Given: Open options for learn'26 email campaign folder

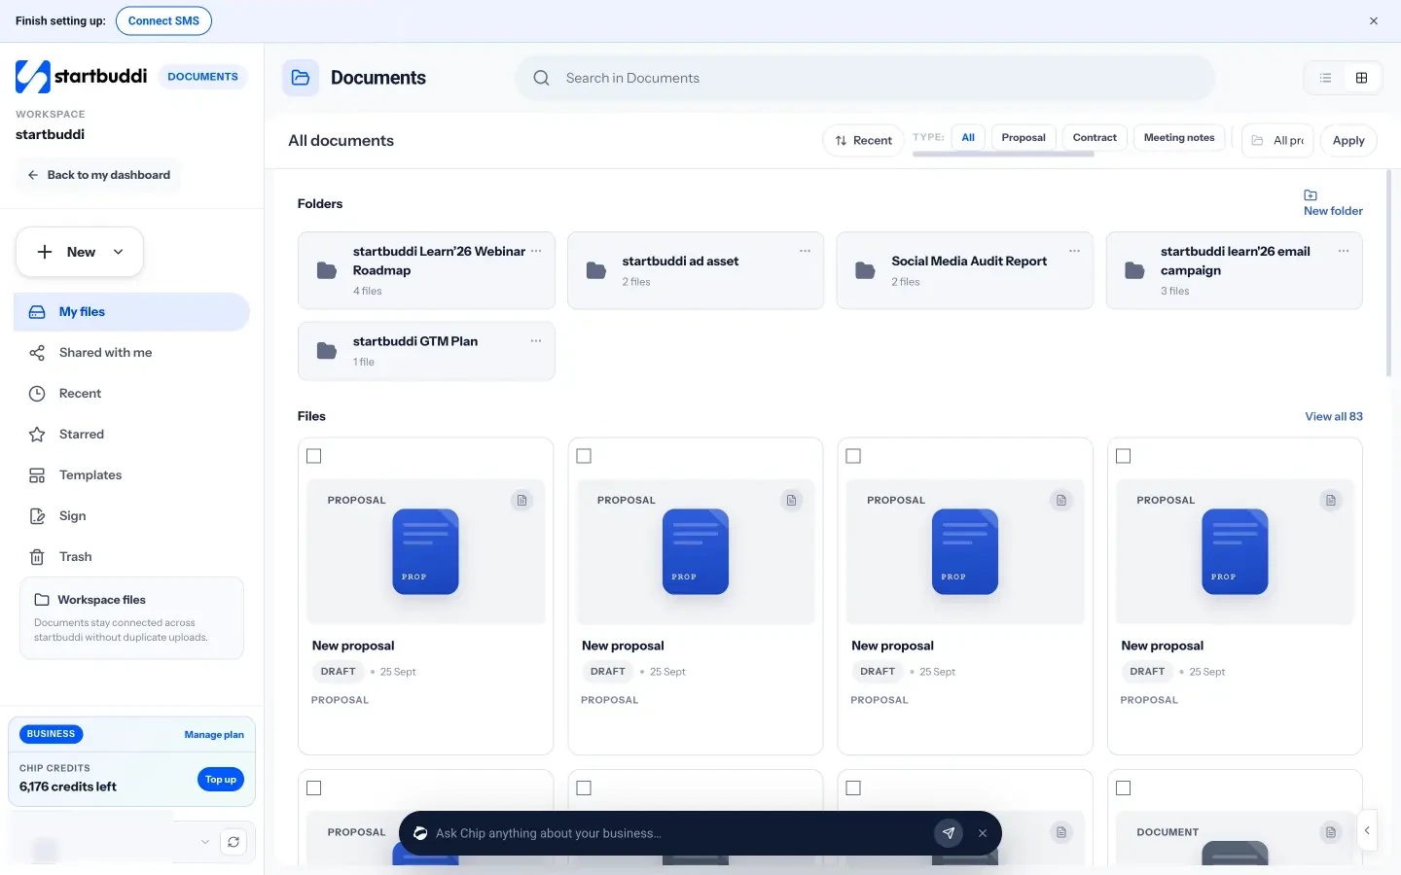Looking at the screenshot, I should tap(1344, 251).
